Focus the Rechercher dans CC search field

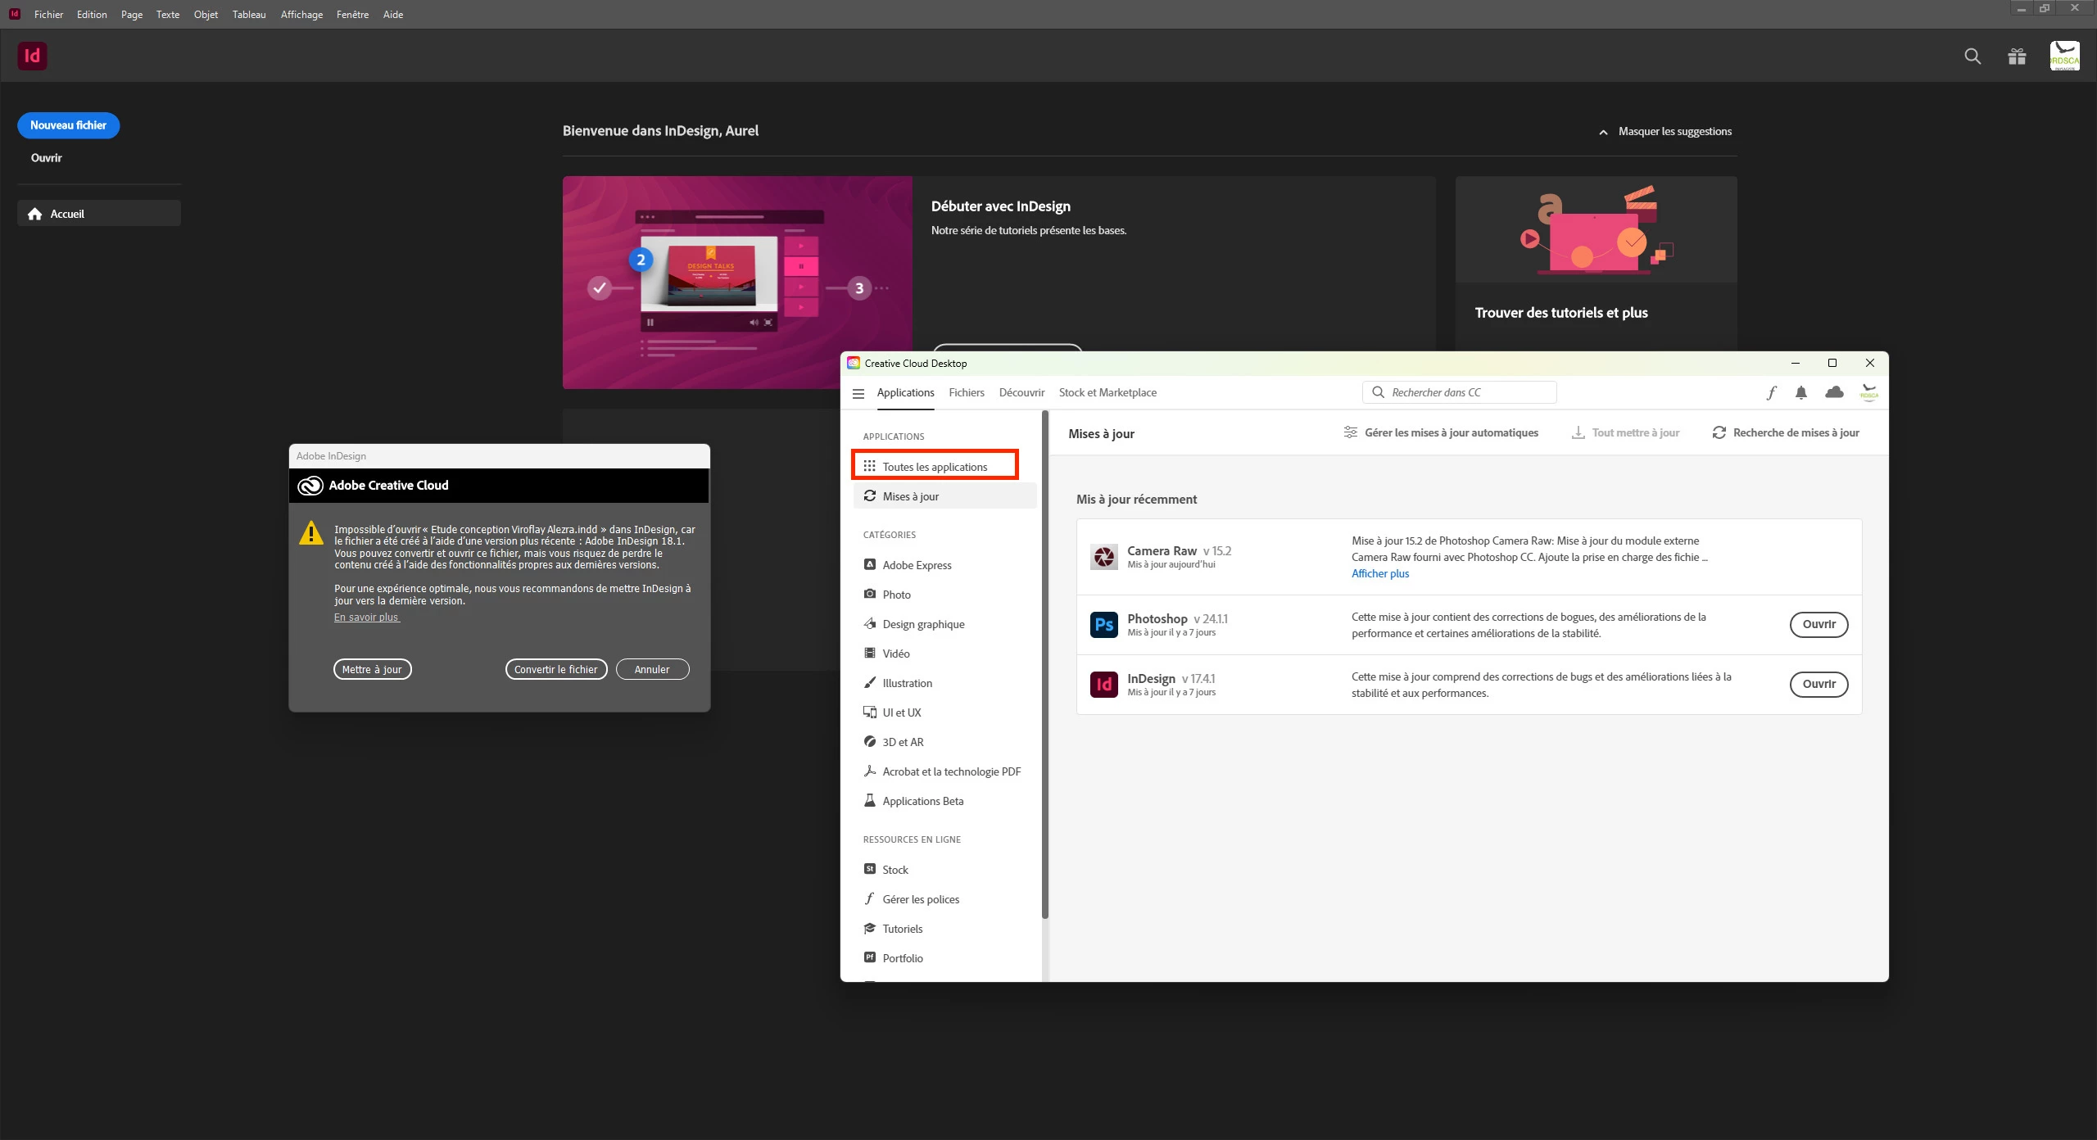1466,392
